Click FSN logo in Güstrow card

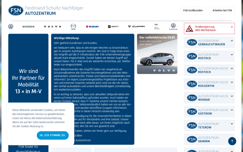click(192, 112)
